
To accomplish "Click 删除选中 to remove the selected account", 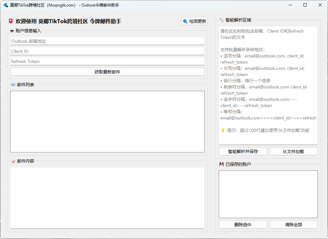I will click(x=243, y=225).
